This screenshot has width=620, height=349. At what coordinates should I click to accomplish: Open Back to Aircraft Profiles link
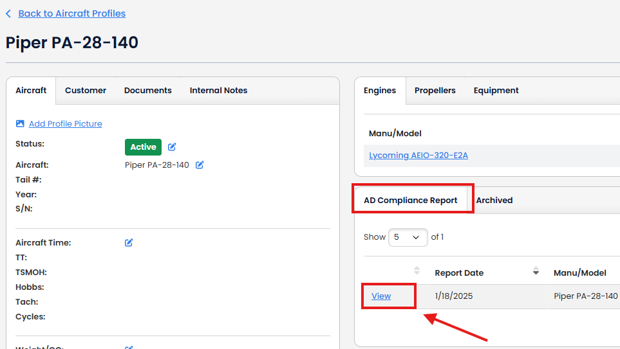(x=72, y=13)
